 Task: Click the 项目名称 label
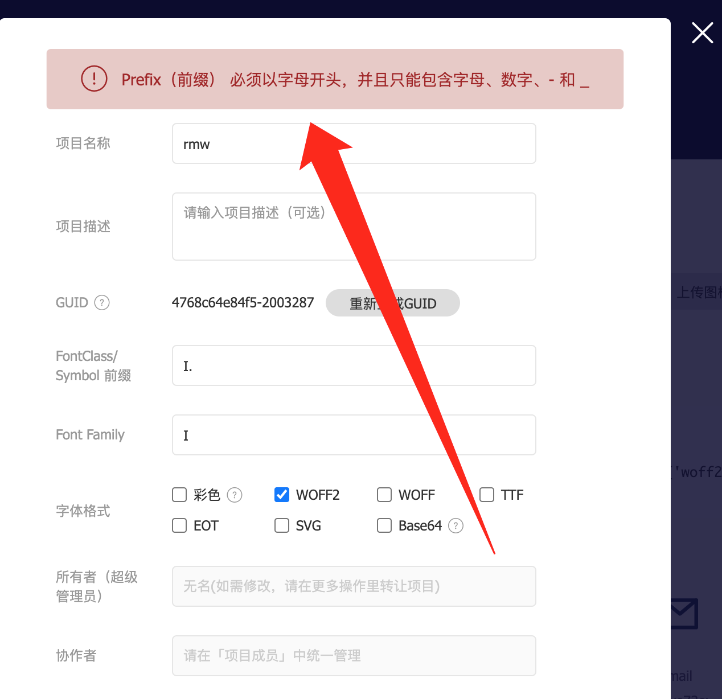[83, 143]
